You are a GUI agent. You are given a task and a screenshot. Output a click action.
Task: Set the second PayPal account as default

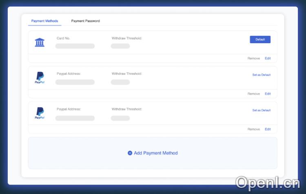(x=261, y=110)
